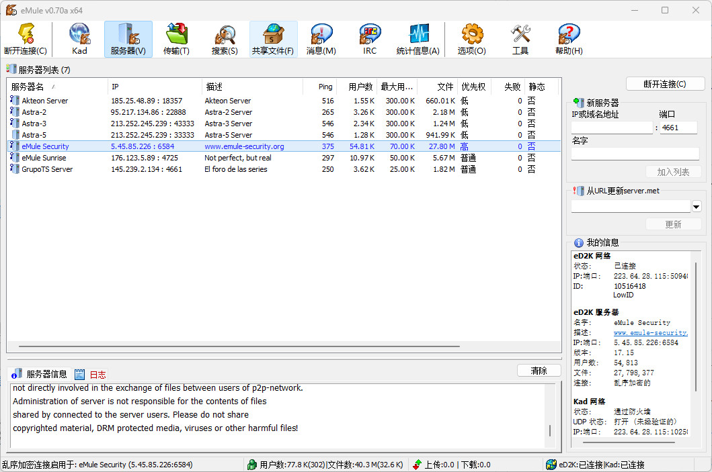Sort by priority (优先权) column header
Viewport: 712px width, 472px height.
click(x=474, y=87)
